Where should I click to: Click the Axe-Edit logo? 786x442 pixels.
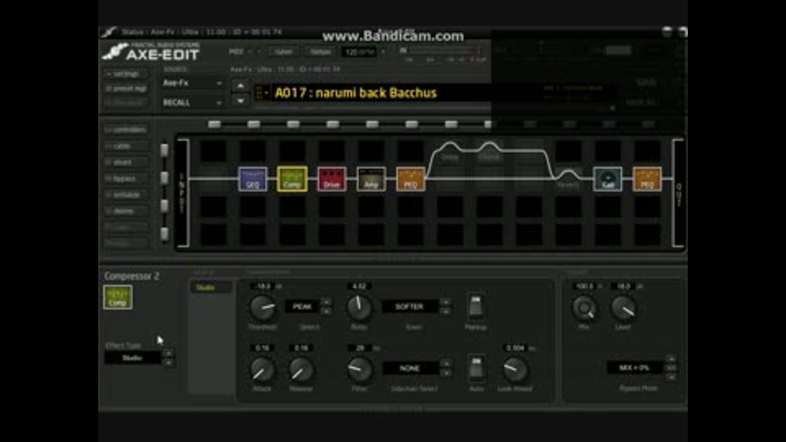click(151, 52)
